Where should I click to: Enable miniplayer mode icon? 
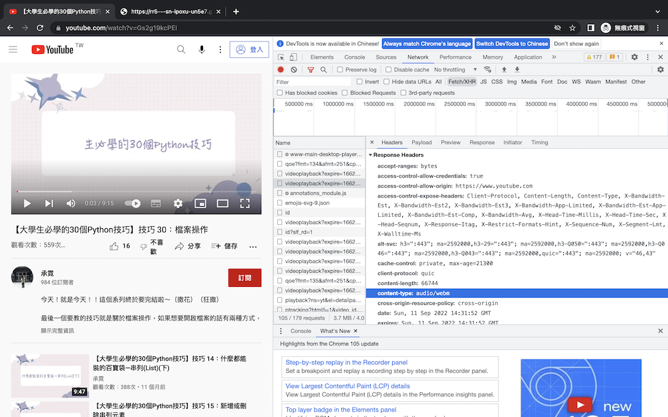[200, 203]
